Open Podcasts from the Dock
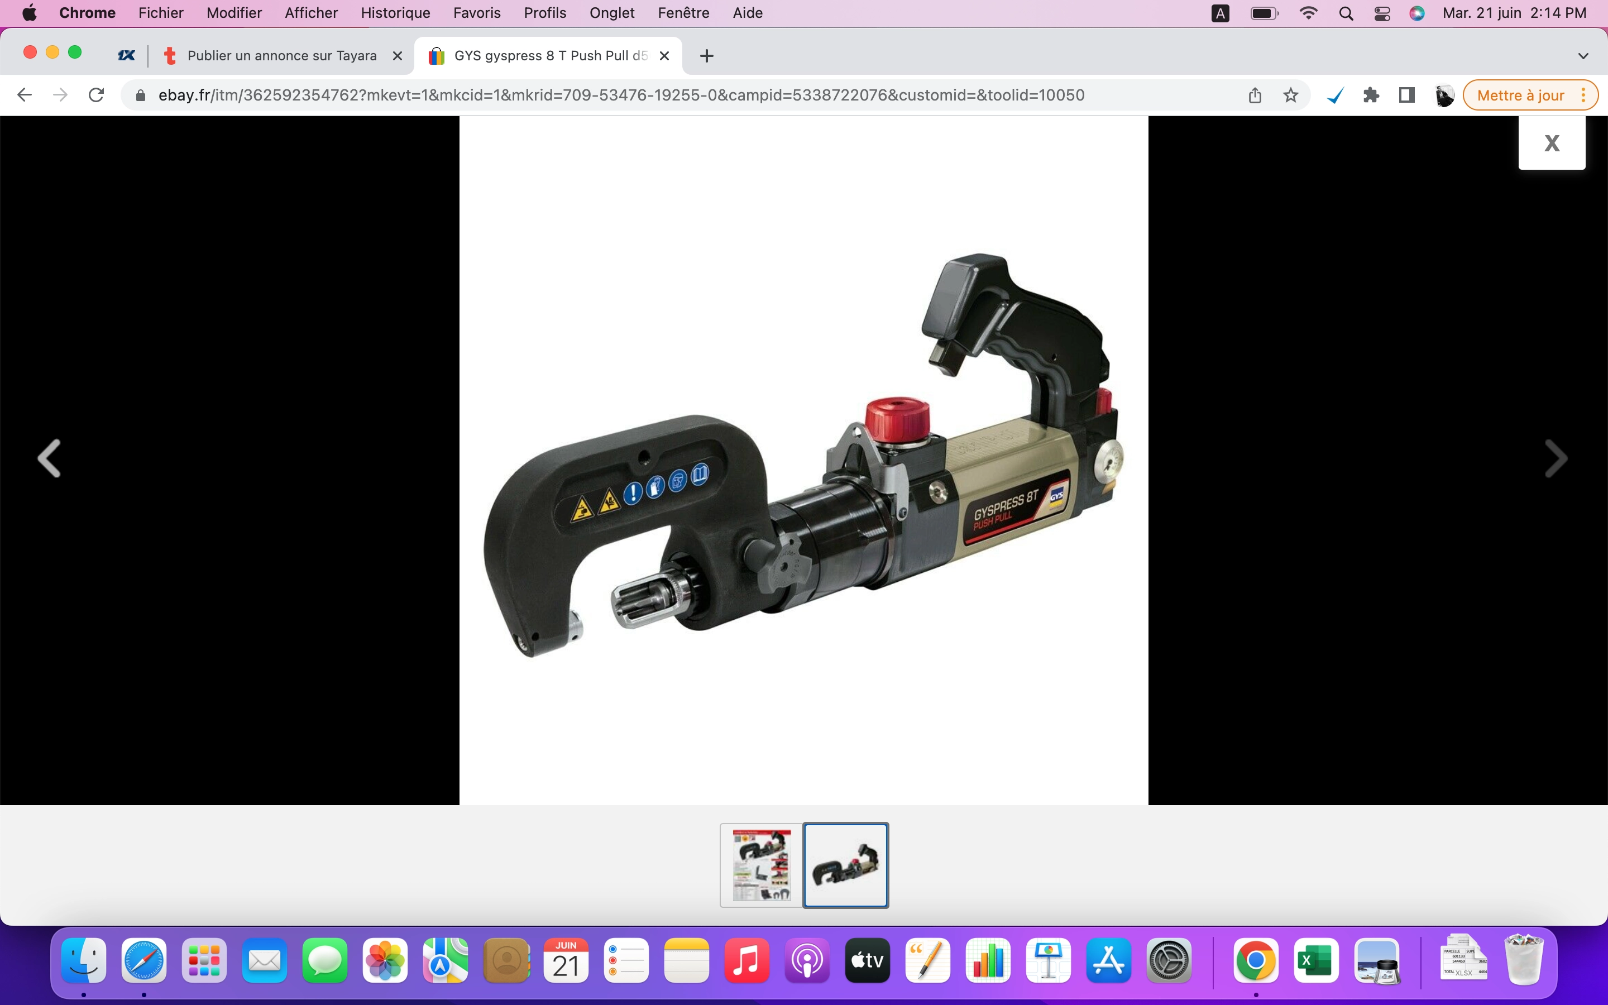This screenshot has height=1005, width=1608. coord(807,960)
